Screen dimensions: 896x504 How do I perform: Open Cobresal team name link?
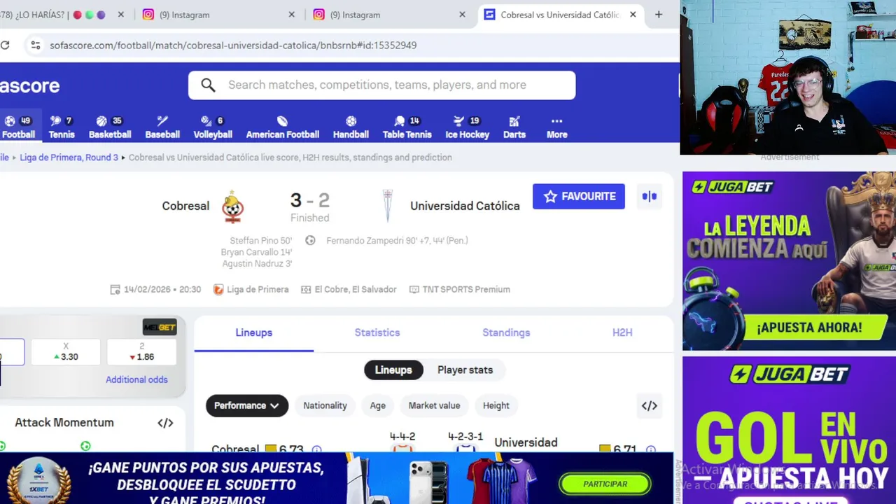click(185, 206)
